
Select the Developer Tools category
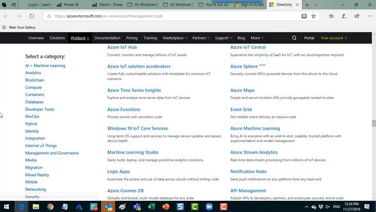pyautogui.click(x=39, y=109)
